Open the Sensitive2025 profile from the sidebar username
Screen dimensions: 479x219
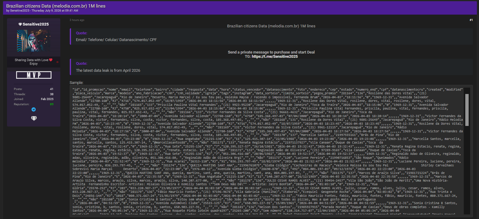[x=36, y=24]
